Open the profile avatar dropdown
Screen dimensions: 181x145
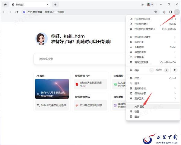click(x=150, y=5)
